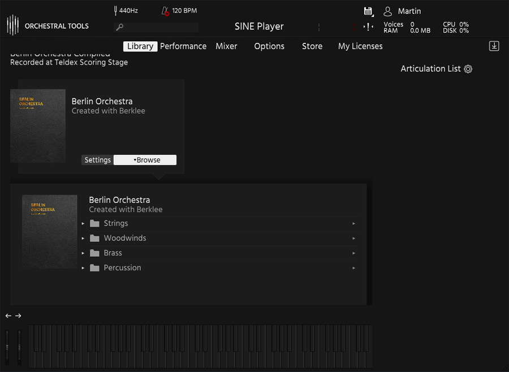Click the Percussion folder label

click(122, 268)
